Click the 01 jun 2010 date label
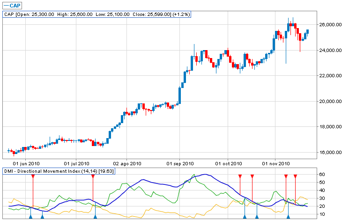 click(26, 164)
